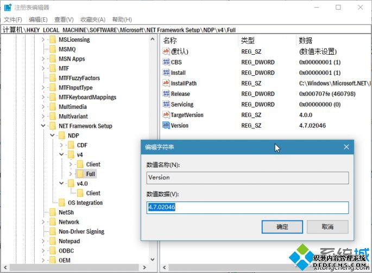Screen dimensions: 372x273
Task: Click the MSLicensing folder icon
Action: point(53,40)
